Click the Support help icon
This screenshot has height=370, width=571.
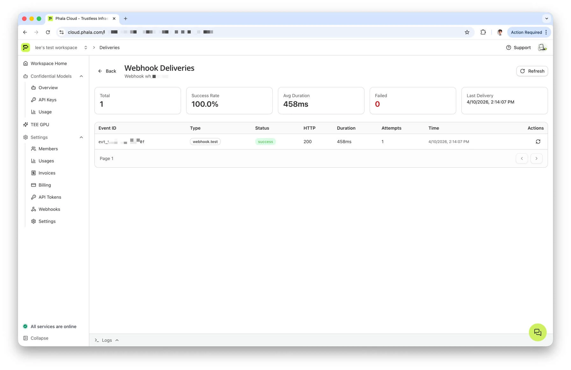pos(509,47)
